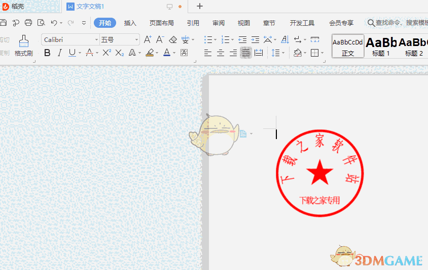The width and height of the screenshot is (428, 270).
Task: Expand font color dropdown arrow
Action: tap(174, 53)
